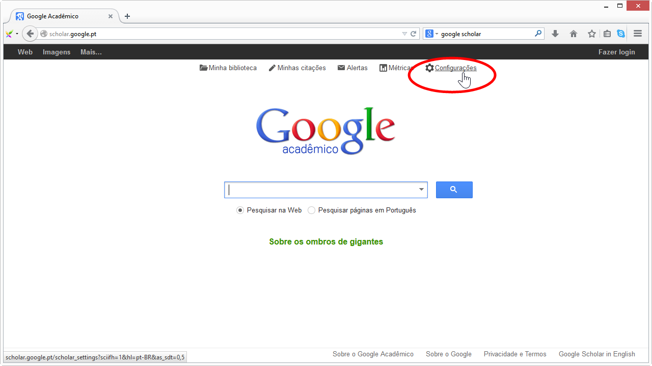
Task: Open the Minha biblioteca link
Action: pyautogui.click(x=233, y=68)
